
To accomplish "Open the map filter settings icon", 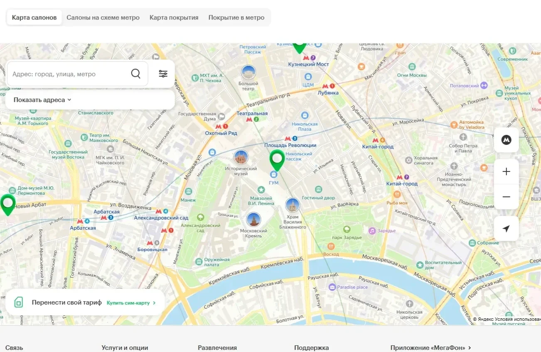I will tap(163, 74).
